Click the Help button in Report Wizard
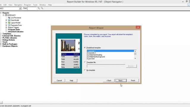The height and width of the screenshot is (107, 190). coord(71,81)
